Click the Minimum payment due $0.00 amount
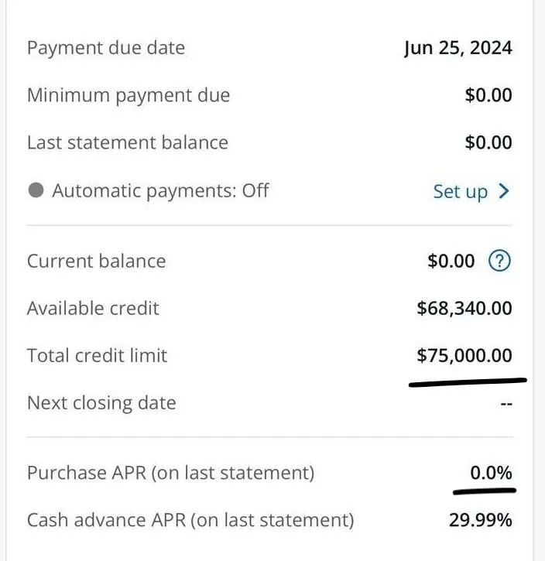The height and width of the screenshot is (561, 545). pyautogui.click(x=488, y=95)
